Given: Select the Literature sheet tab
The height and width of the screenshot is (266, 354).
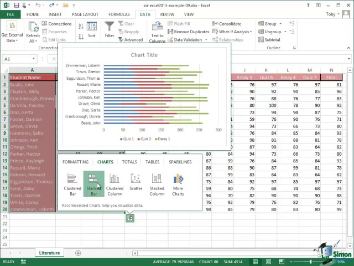Looking at the screenshot, I should pos(49,253).
